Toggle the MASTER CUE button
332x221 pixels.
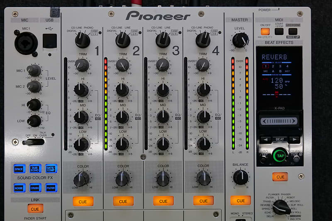point(241,201)
